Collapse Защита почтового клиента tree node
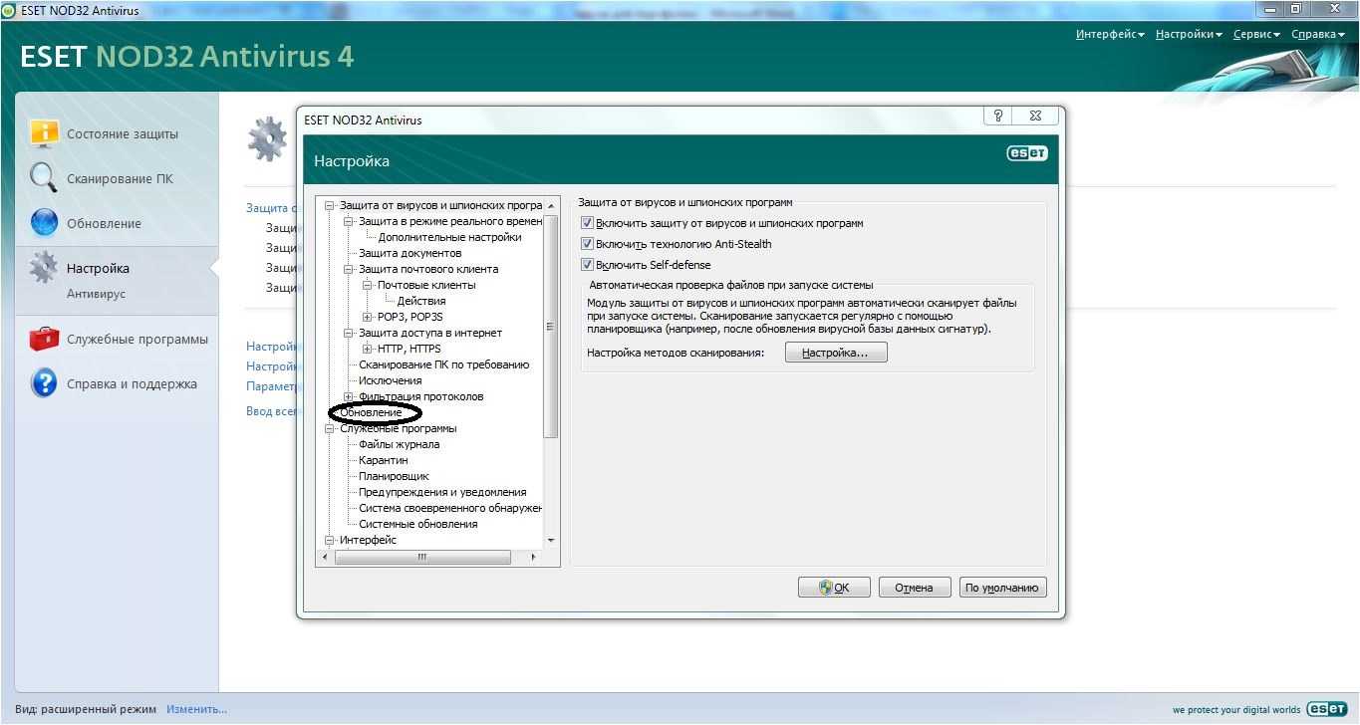Image resolution: width=1360 pixels, height=725 pixels. (x=349, y=269)
